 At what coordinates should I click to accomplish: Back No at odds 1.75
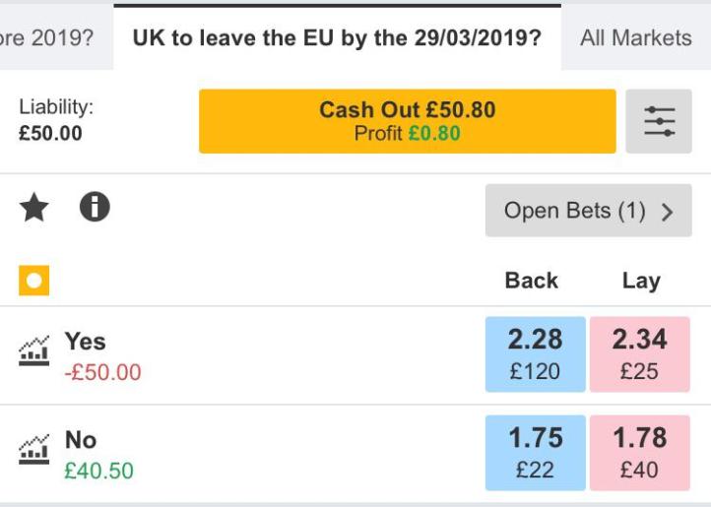535,452
